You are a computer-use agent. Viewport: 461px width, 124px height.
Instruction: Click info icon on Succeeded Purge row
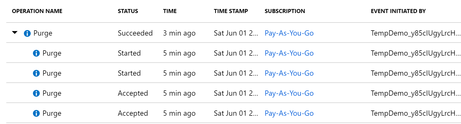tap(27, 33)
